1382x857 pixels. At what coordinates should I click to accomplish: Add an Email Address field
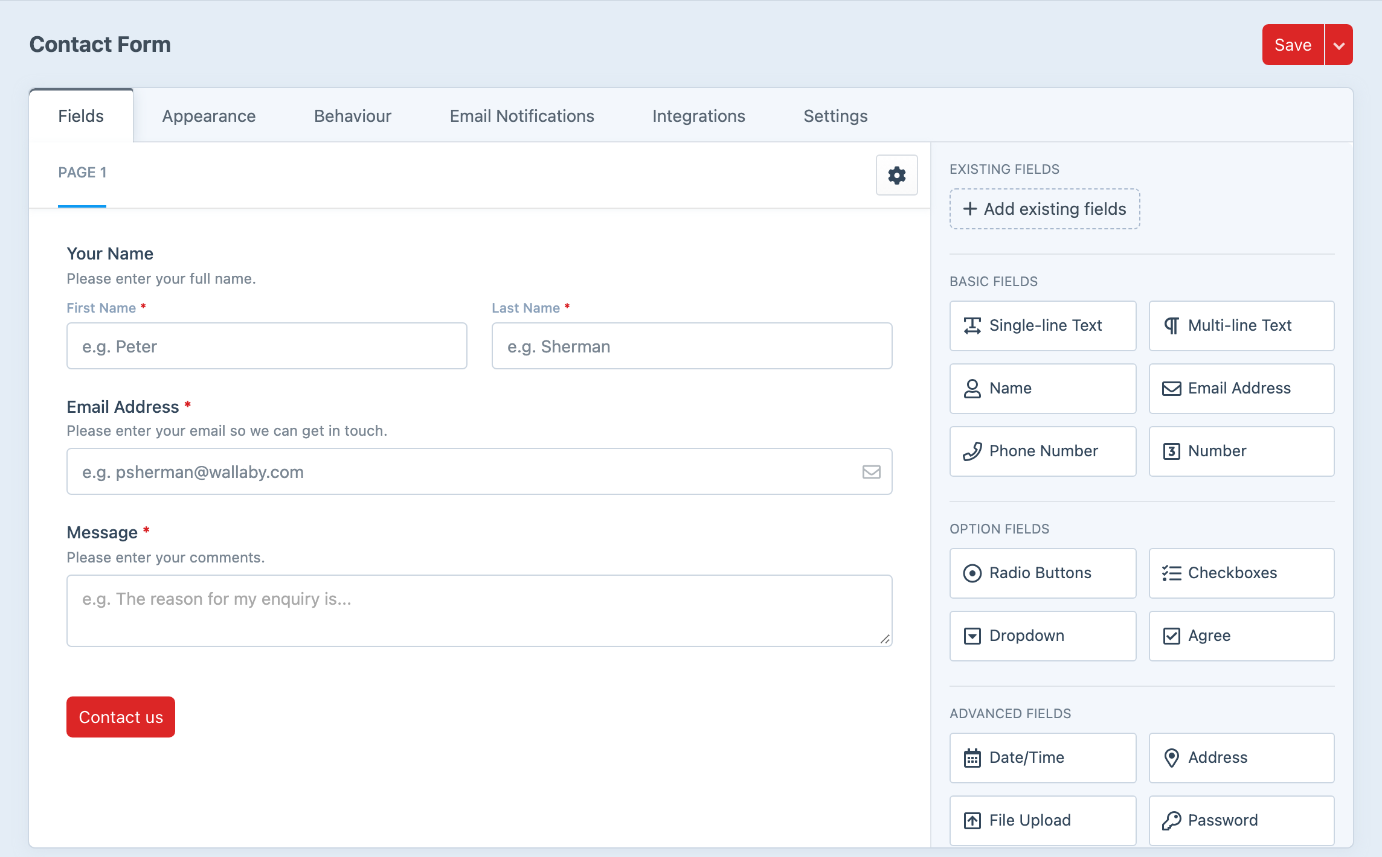[x=1241, y=389]
